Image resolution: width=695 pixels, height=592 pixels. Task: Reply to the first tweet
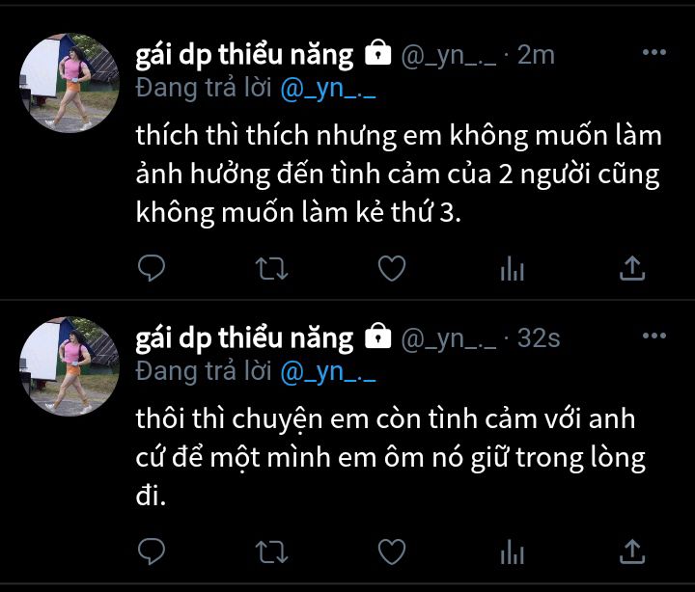tap(152, 268)
